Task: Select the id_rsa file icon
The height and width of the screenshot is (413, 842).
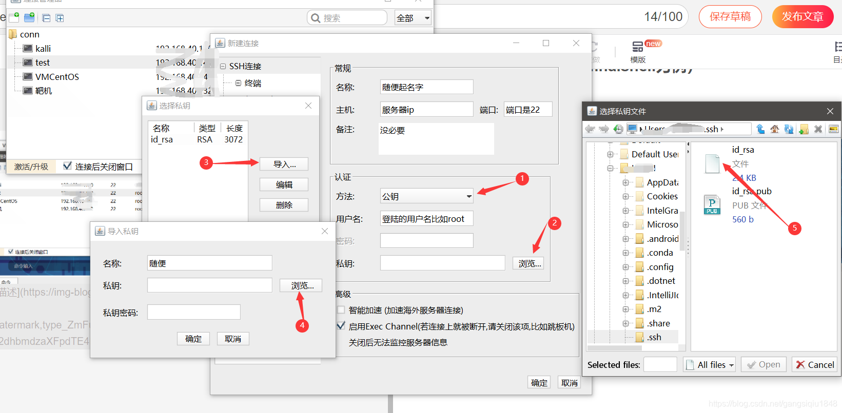Action: [x=713, y=163]
